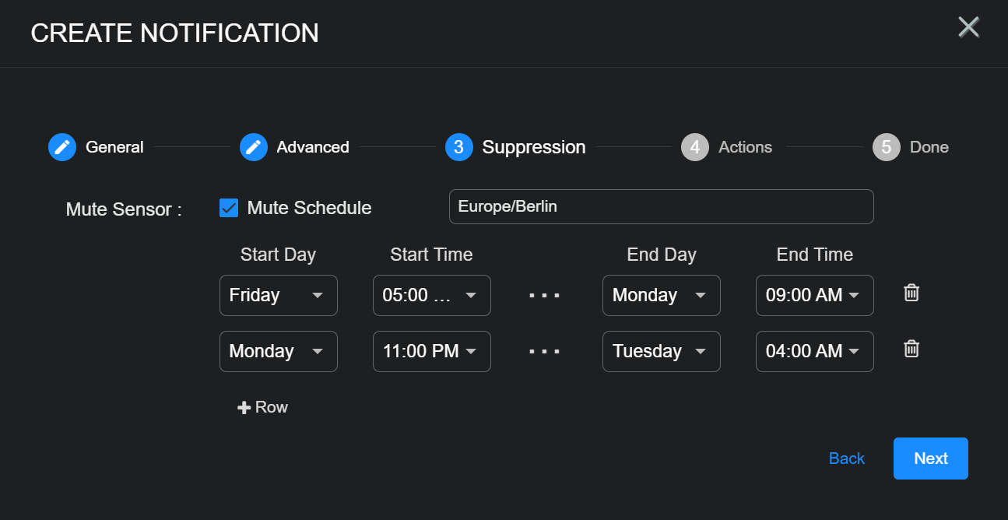The width and height of the screenshot is (1008, 520).
Task: Click the step 4 Actions circle icon
Action: click(x=695, y=147)
